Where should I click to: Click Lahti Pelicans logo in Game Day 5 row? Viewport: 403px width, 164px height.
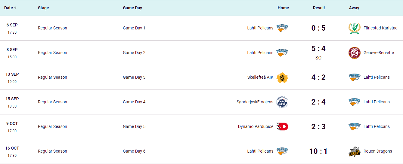354,127
